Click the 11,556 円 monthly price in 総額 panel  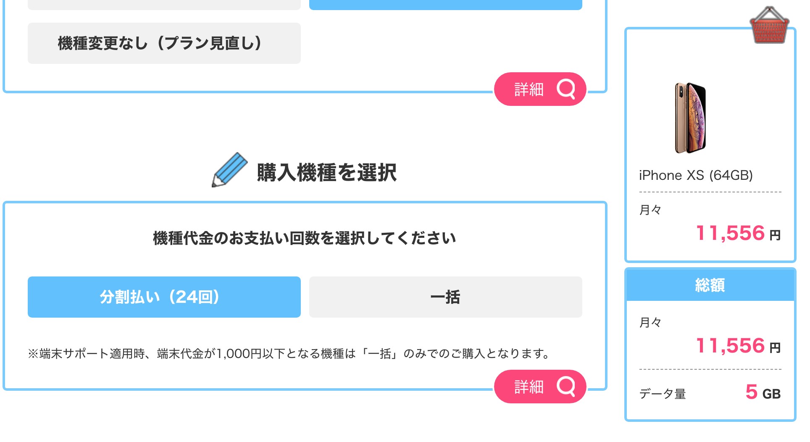(738, 346)
